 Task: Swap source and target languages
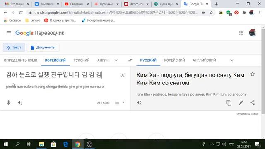pos(130,60)
